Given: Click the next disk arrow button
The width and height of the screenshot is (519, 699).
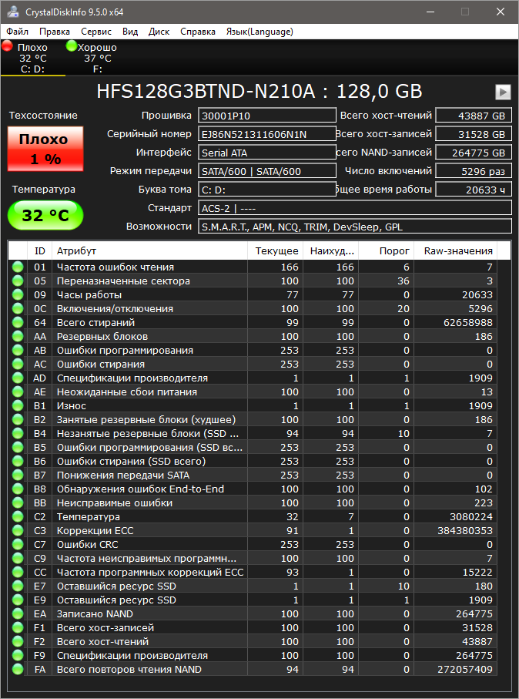Looking at the screenshot, I should coord(503,92).
